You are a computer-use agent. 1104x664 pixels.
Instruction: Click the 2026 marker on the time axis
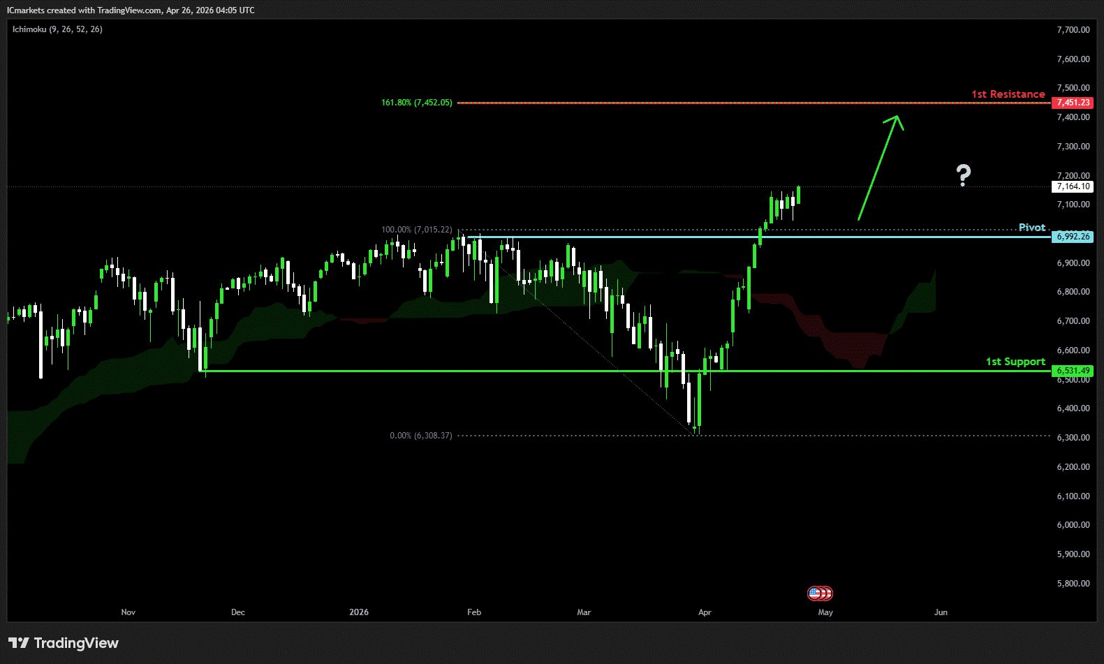click(359, 612)
